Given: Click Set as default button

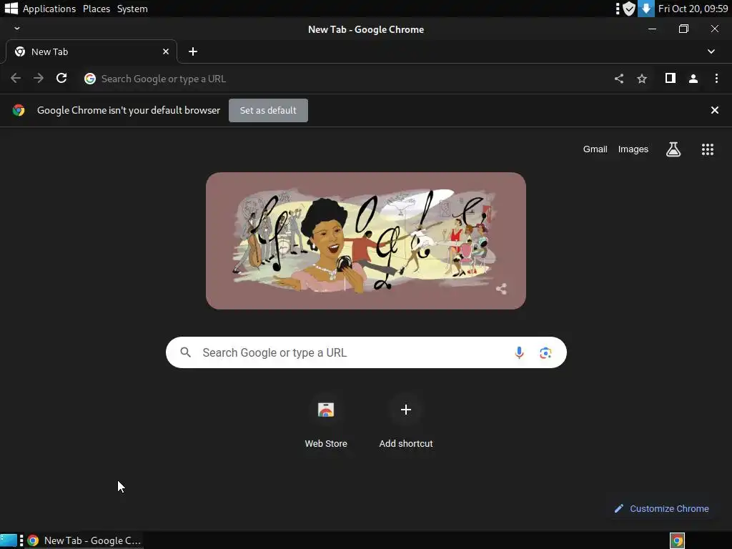Looking at the screenshot, I should click(x=268, y=110).
